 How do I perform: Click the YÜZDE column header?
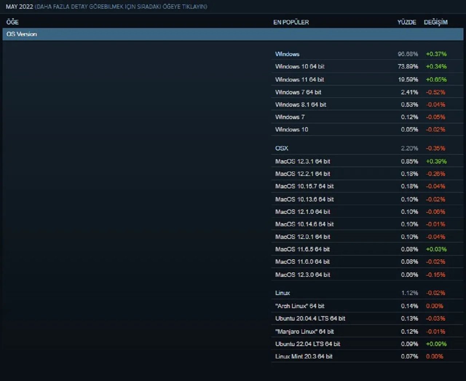[407, 22]
